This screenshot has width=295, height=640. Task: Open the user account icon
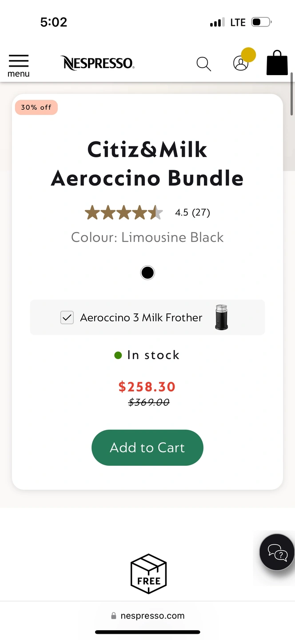point(240,64)
